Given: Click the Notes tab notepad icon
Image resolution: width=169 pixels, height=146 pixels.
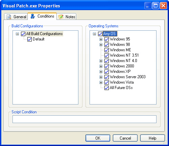Looking at the screenshot, I should tap(61, 17).
